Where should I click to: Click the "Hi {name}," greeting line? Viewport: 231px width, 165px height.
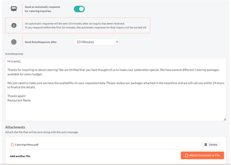pyautogui.click(x=14, y=62)
